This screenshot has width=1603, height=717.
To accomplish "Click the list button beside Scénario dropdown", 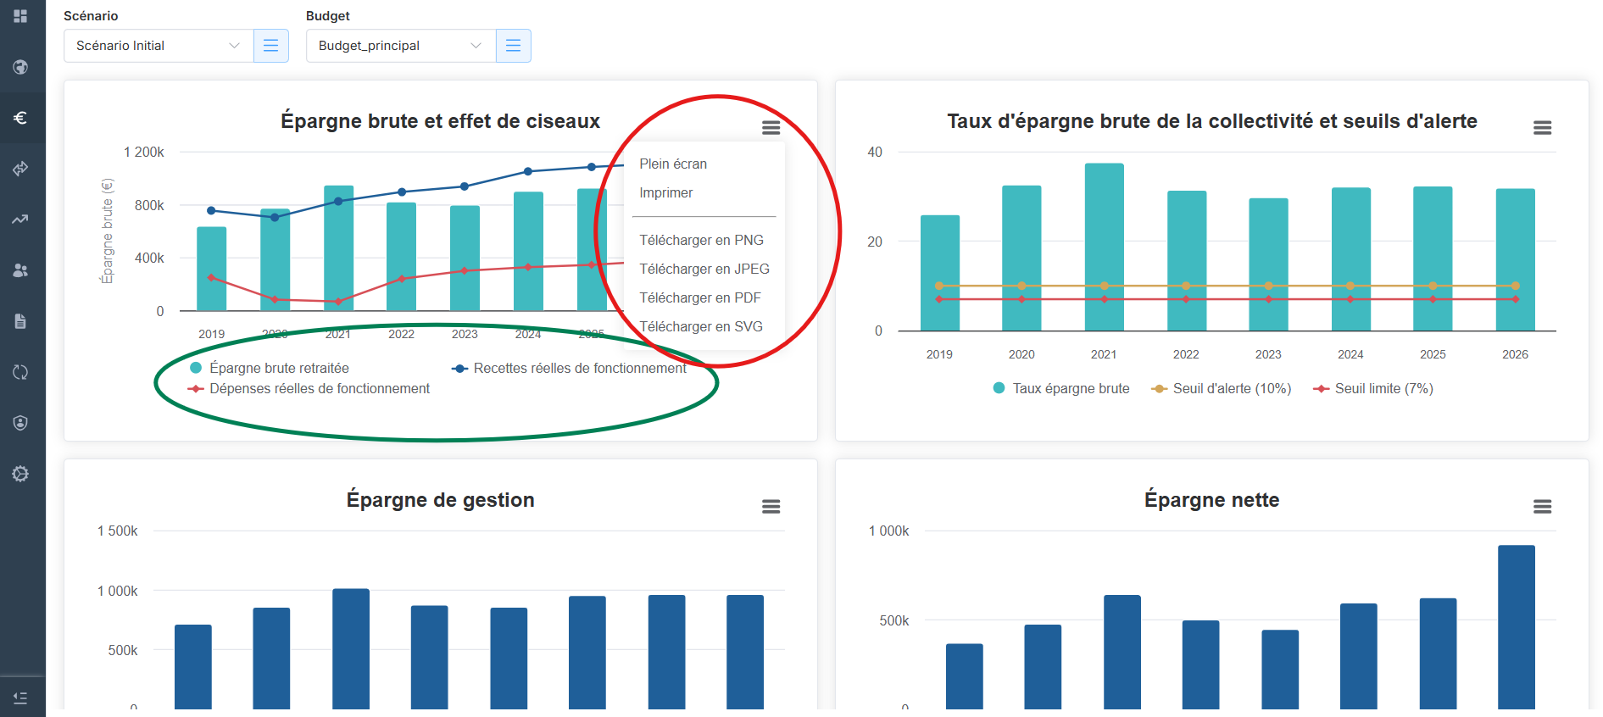I will click(x=271, y=46).
